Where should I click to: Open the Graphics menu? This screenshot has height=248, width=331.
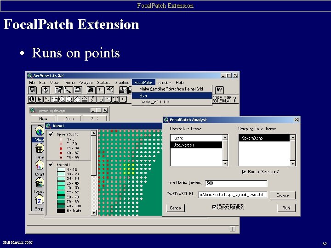122,83
